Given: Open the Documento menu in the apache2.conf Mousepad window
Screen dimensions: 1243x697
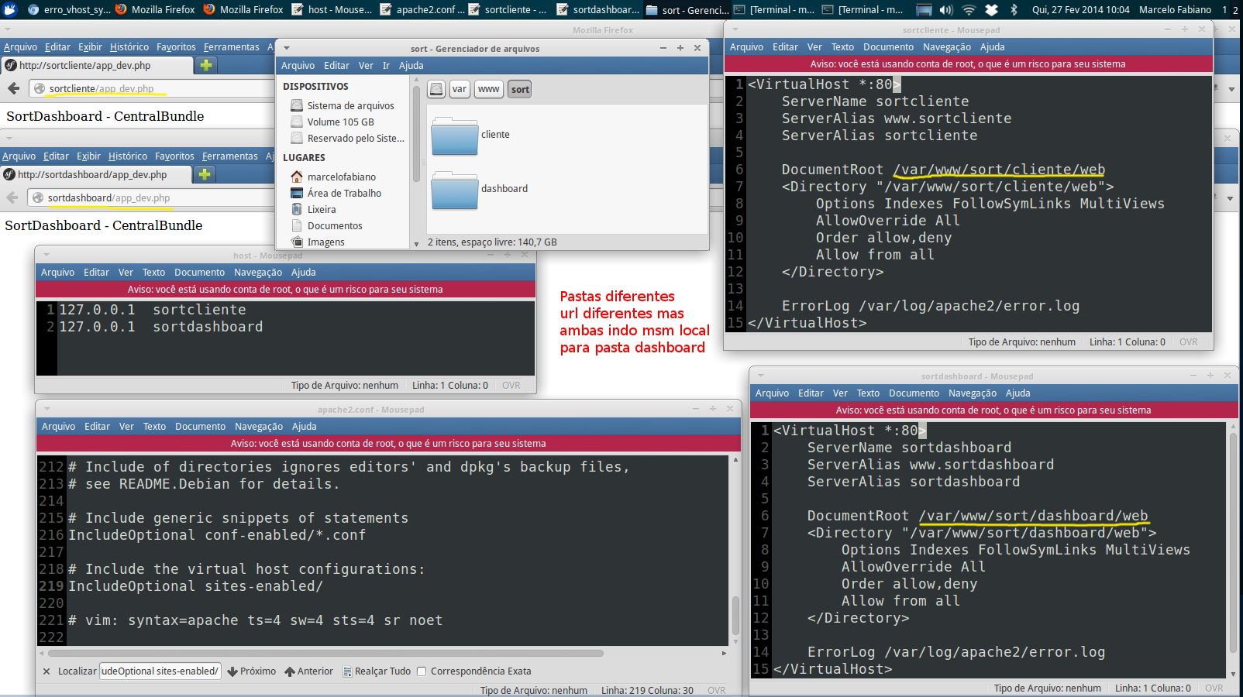Looking at the screenshot, I should [200, 426].
